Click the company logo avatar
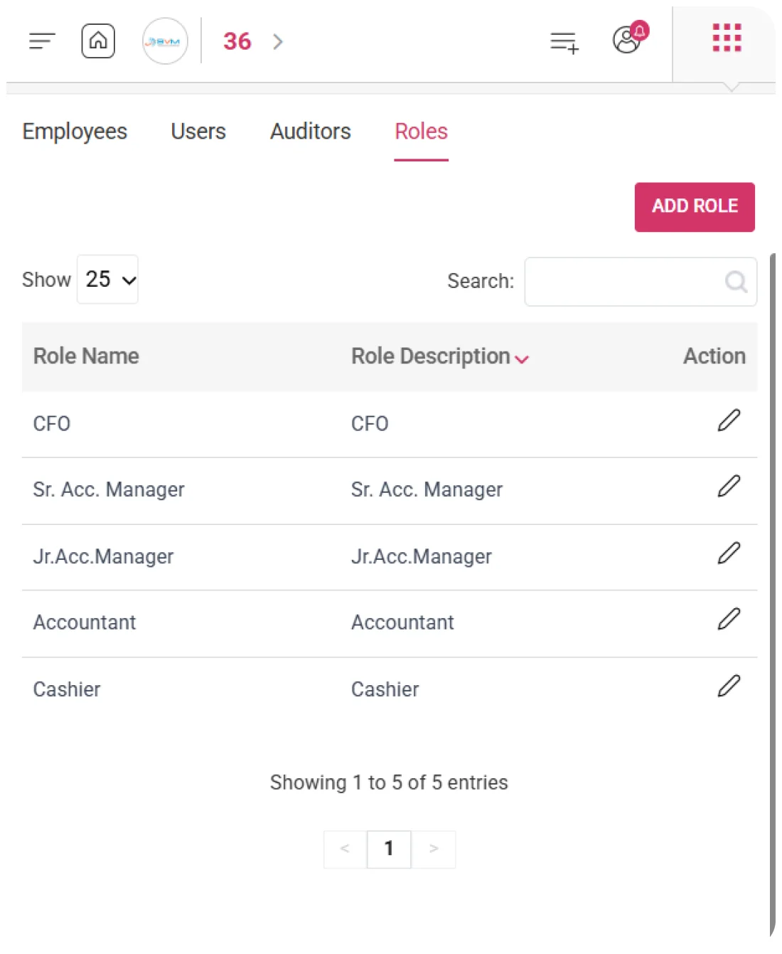Image resolution: width=782 pixels, height=954 pixels. pos(165,41)
